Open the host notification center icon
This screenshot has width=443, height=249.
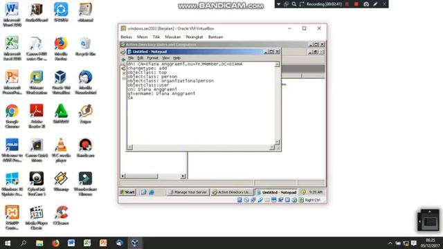point(414,243)
